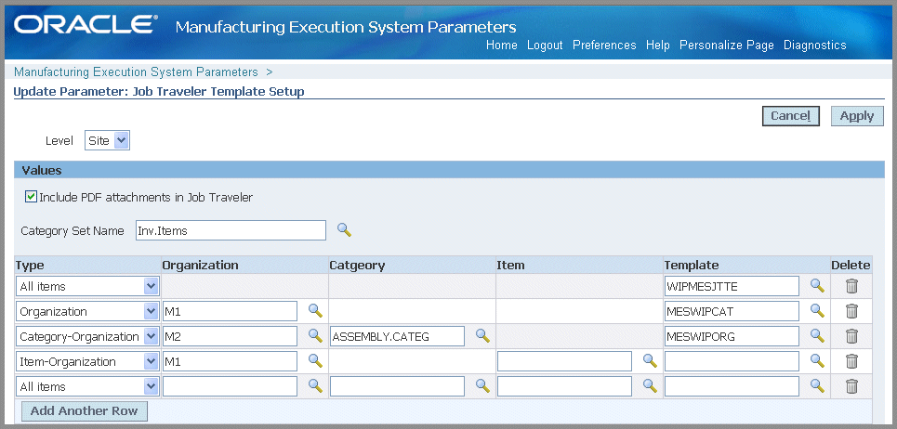Viewport: 897px width, 429px height.
Task: Search organization in the MESWIPCAT row
Action: tap(316, 310)
